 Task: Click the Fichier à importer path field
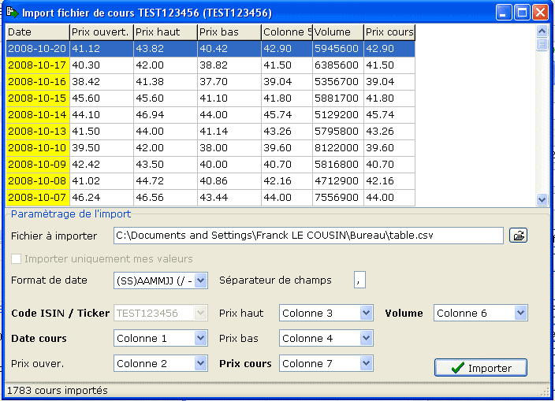tap(308, 236)
